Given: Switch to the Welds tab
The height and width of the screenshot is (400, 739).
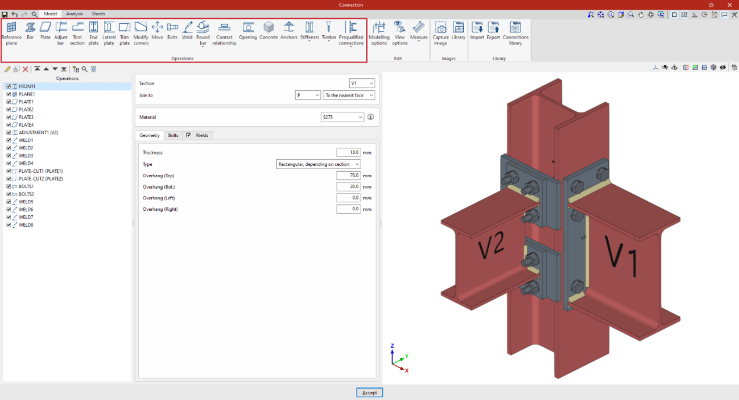Looking at the screenshot, I should 202,135.
